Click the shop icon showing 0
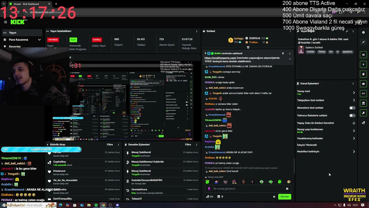The image size is (369, 208). click(x=220, y=197)
